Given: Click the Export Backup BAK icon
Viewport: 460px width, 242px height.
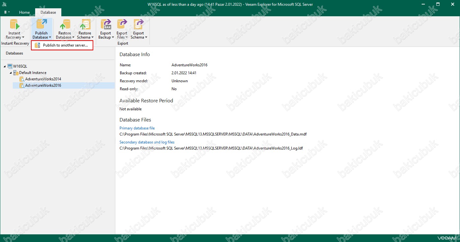Looking at the screenshot, I should coord(105,25).
